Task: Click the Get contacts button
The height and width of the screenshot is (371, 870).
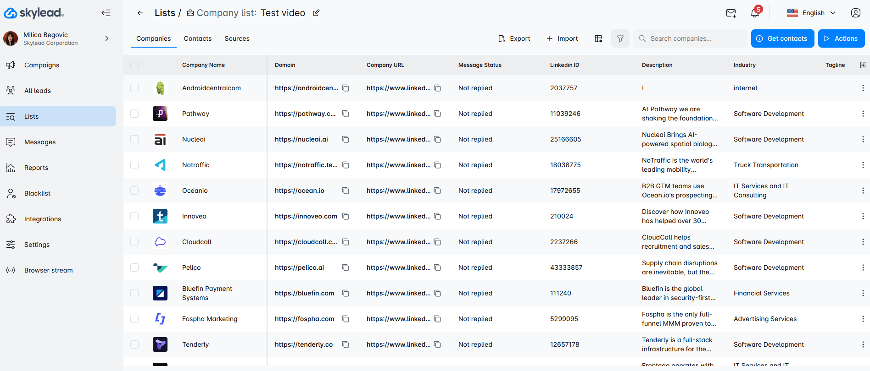Action: coord(782,38)
